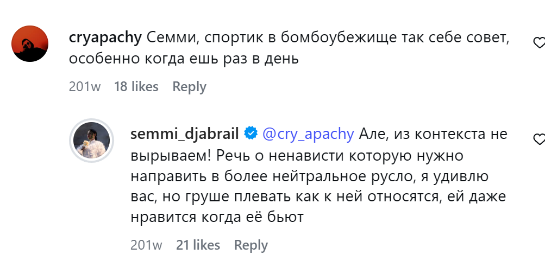Click the text "нравится когда её бьют"
Image resolution: width=545 pixels, height=267 pixels.
(217, 217)
